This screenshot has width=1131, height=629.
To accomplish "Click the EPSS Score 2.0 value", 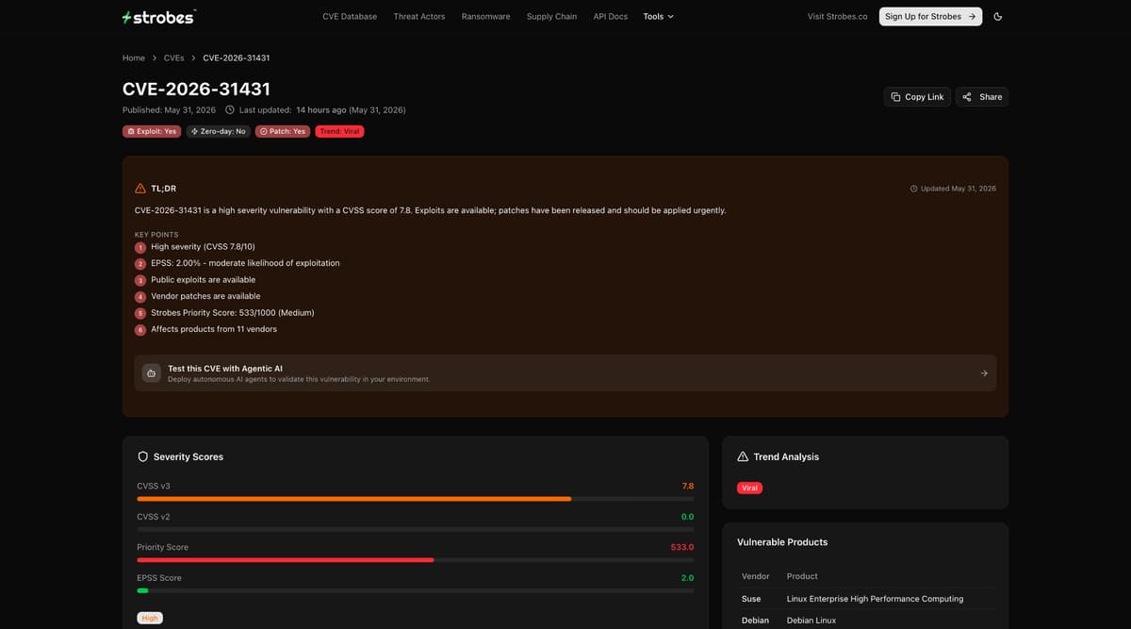I will [x=688, y=578].
